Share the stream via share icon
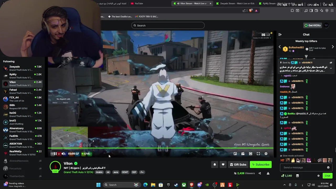The image size is (336, 189). point(260,173)
